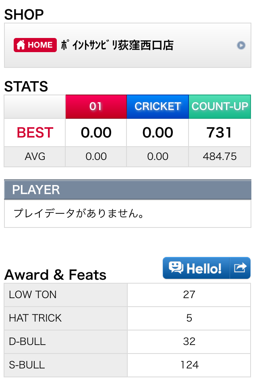Click the HAT TRICK award row
Image resolution: width=255 pixels, height=383 pixels.
pyautogui.click(x=127, y=318)
